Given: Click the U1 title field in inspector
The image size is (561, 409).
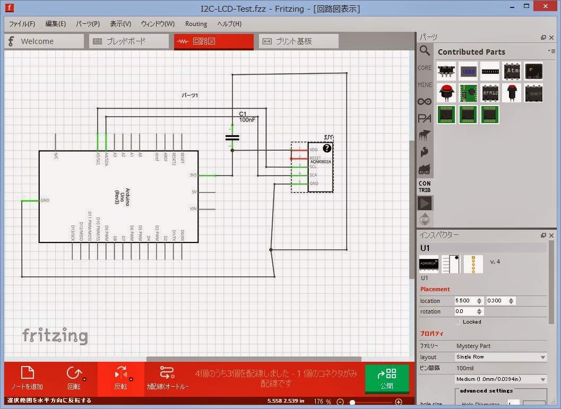Looking at the screenshot, I should [482, 248].
